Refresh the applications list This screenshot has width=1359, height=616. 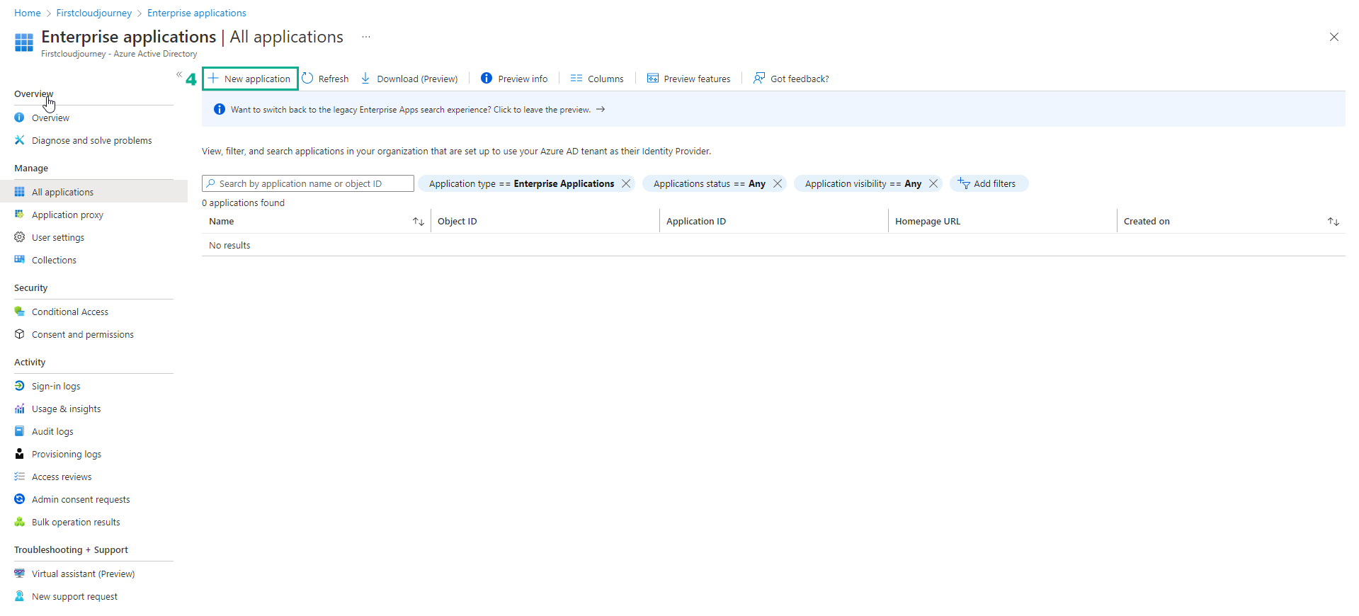325,79
